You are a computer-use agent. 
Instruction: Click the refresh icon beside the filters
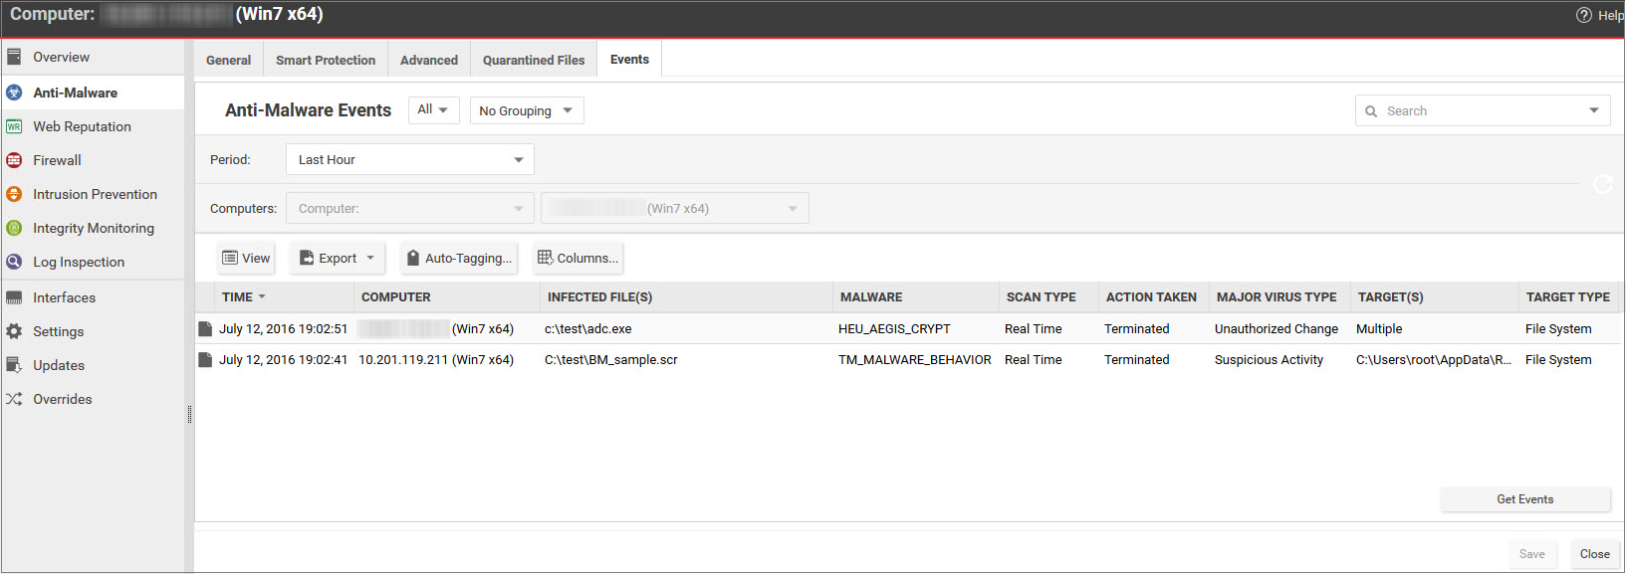click(x=1602, y=184)
